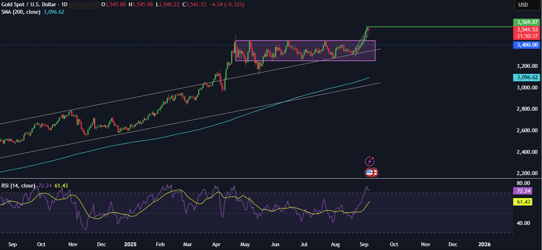Click the Nov label under the 2025 chart
The image size is (542, 250).
point(425,244)
